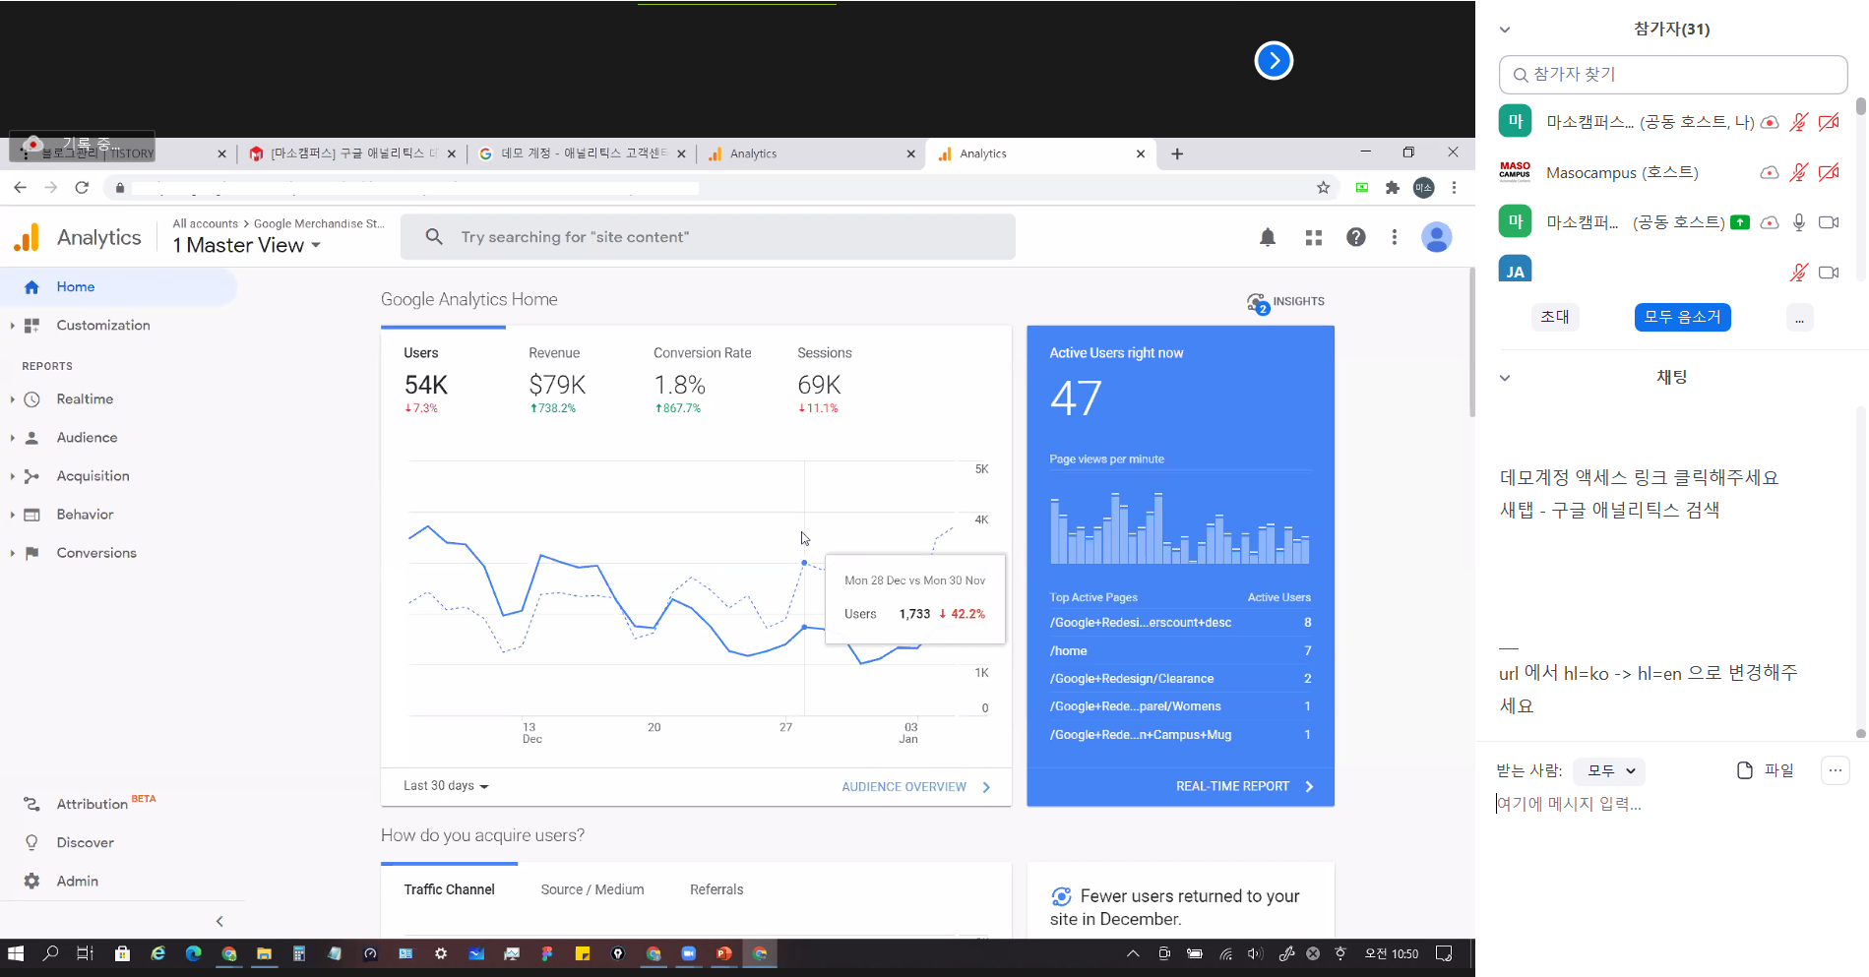The image size is (1869, 977).
Task: Toggle microphone for third participant 마소캠퍼
Action: pyautogui.click(x=1798, y=222)
